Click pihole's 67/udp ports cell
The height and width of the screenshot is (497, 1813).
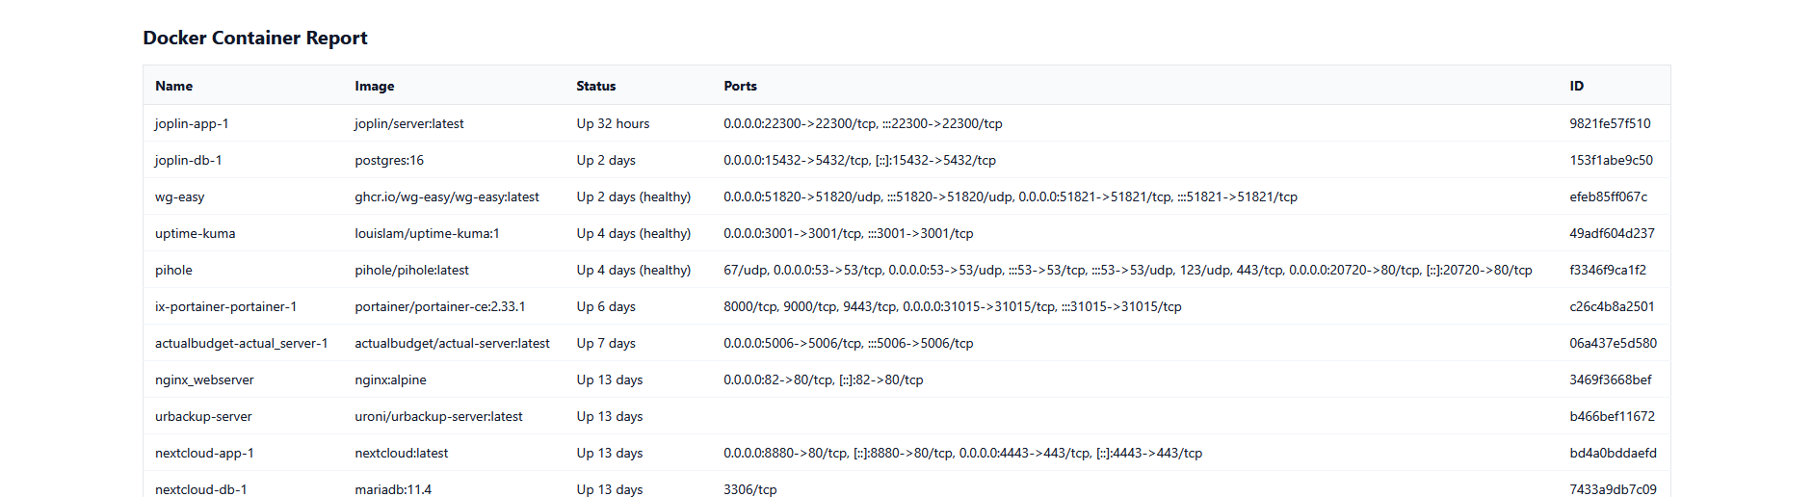(1128, 270)
